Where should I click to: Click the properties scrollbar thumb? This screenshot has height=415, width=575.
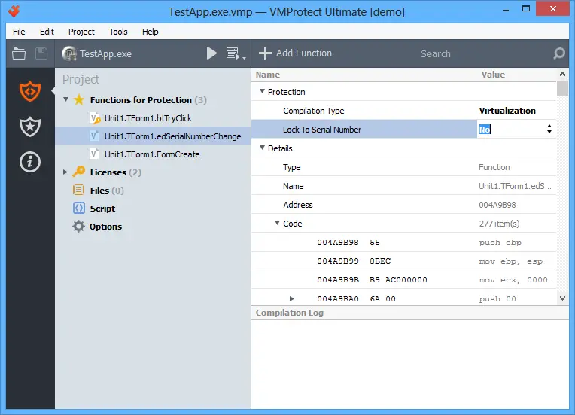(x=562, y=88)
